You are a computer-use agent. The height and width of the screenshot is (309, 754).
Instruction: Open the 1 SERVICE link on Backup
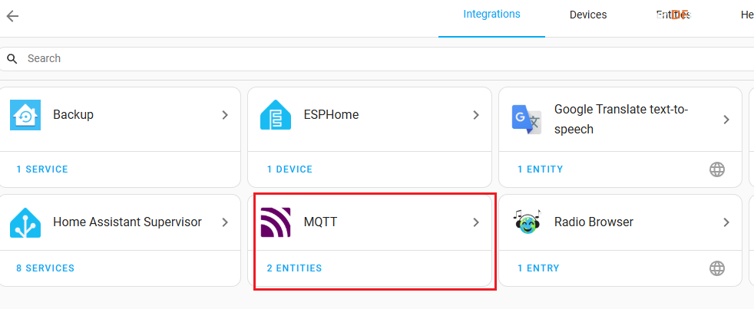[42, 169]
